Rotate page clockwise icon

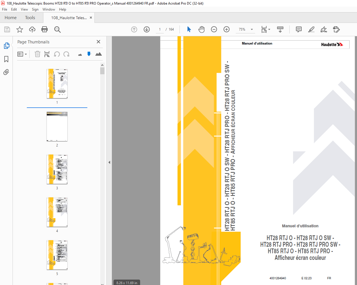[66, 54]
